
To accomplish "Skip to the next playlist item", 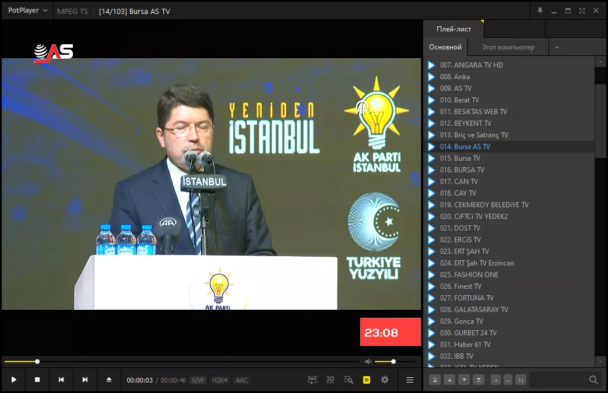I will pos(85,380).
